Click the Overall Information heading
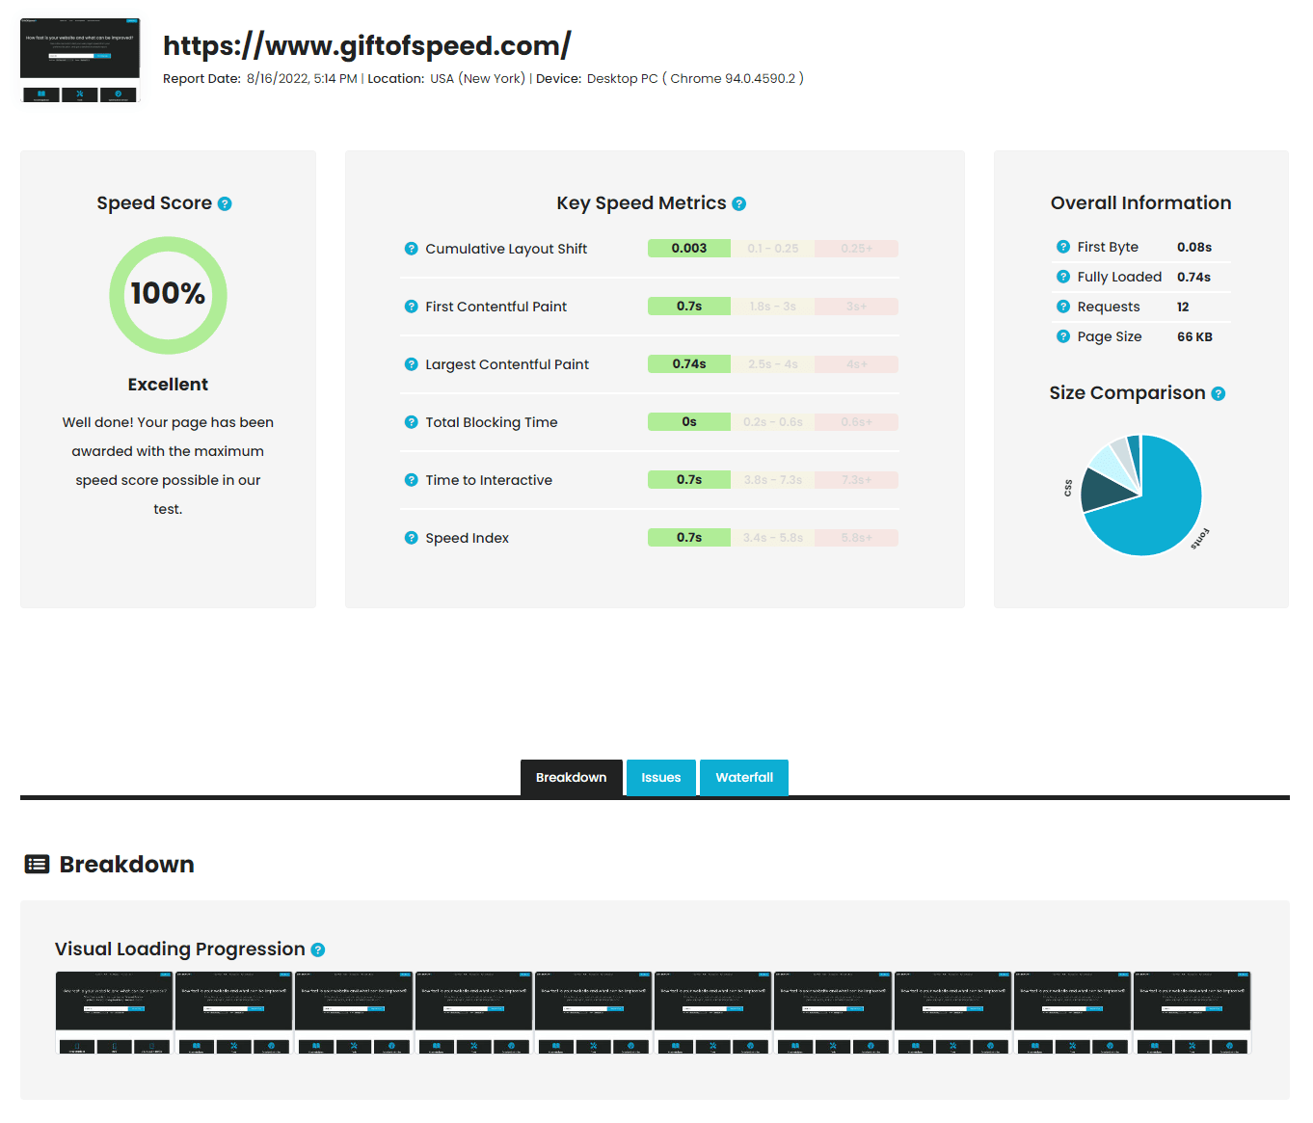1313x1123 pixels. click(x=1141, y=203)
